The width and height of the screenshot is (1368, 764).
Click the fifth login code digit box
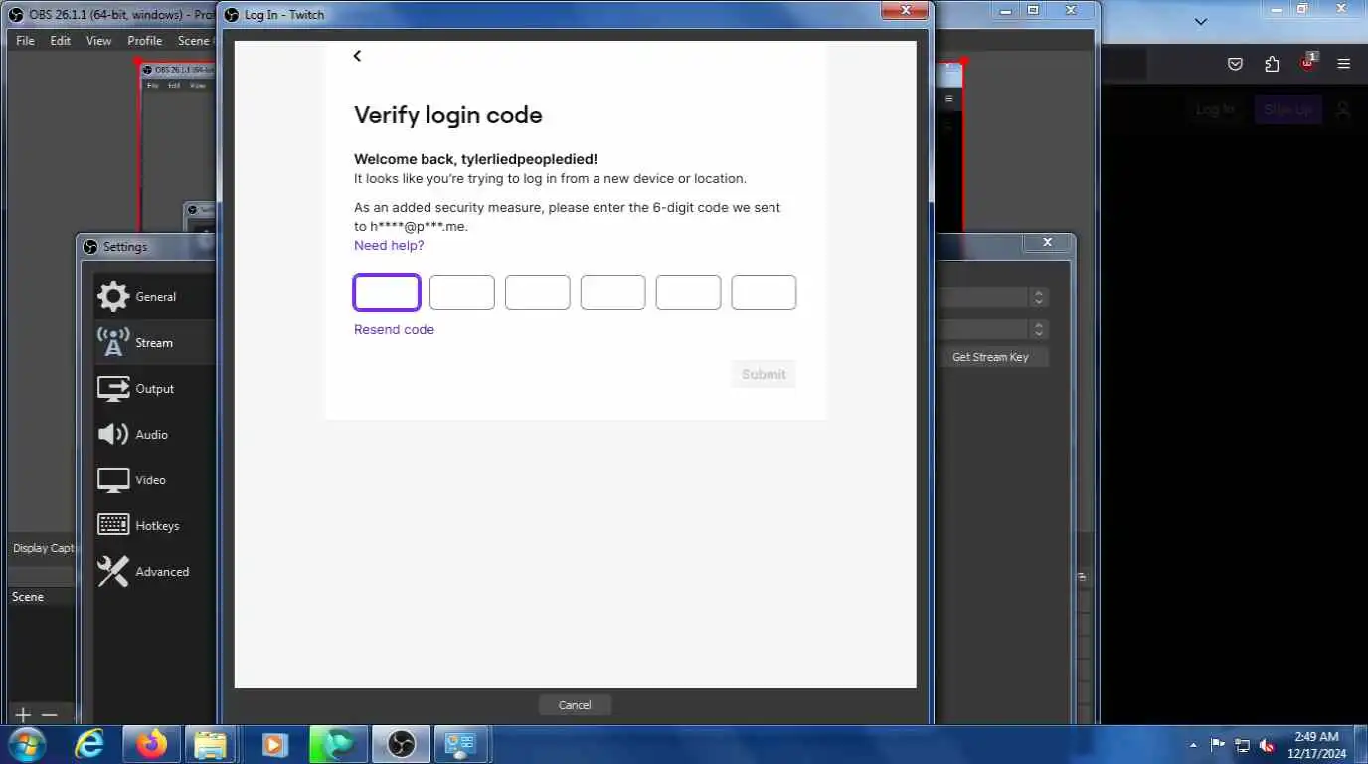tap(688, 292)
